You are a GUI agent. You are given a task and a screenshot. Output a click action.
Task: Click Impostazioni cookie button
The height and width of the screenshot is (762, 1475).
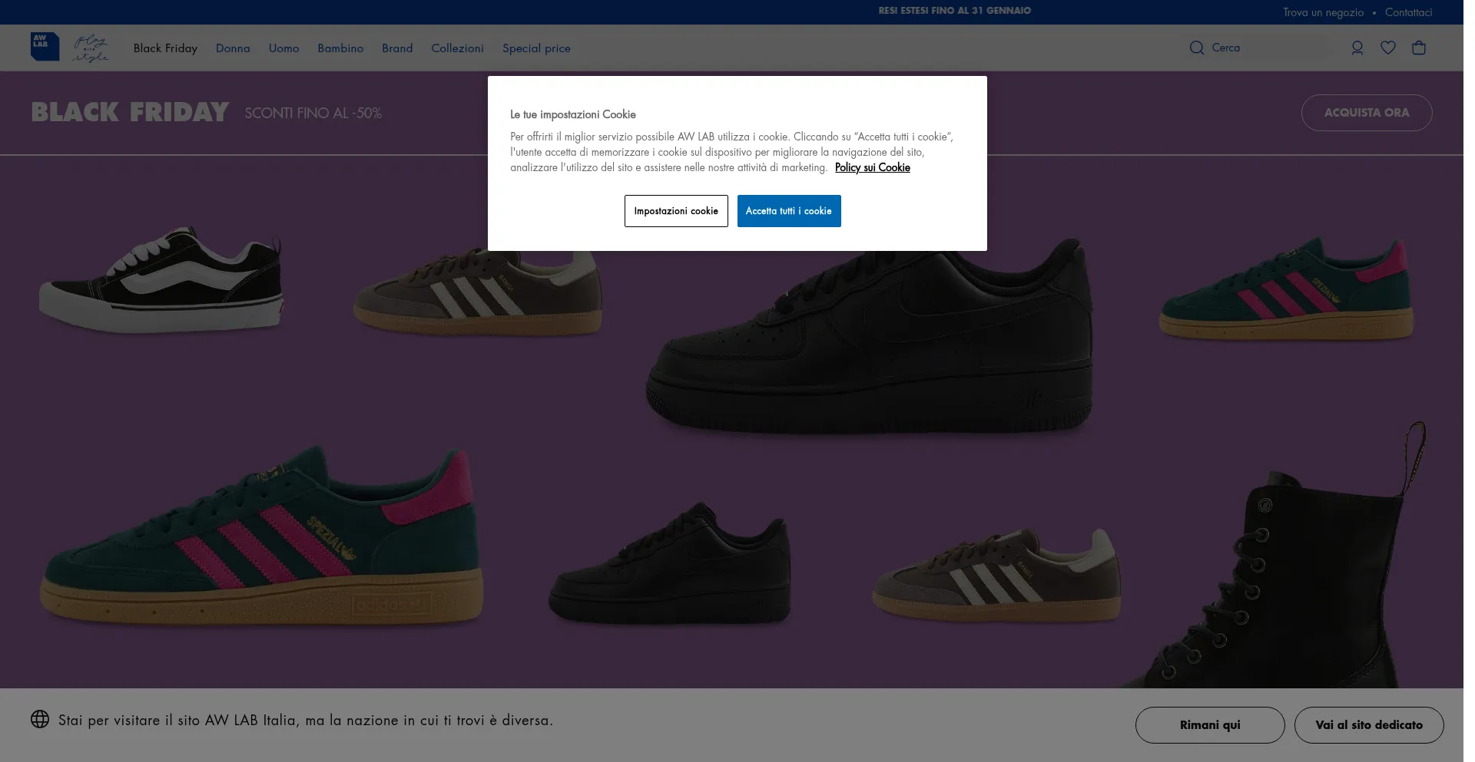pyautogui.click(x=675, y=211)
